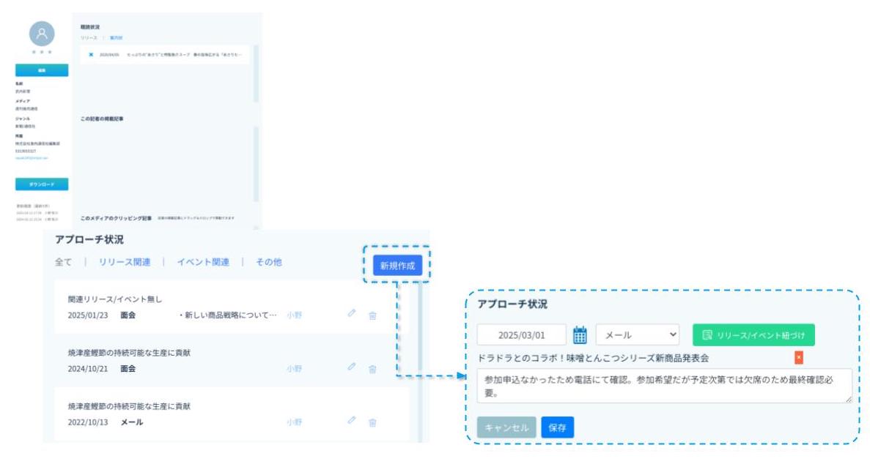870x464 pixels.
Task: Switch to the イベント関連 filter tab
Action: tap(202, 262)
